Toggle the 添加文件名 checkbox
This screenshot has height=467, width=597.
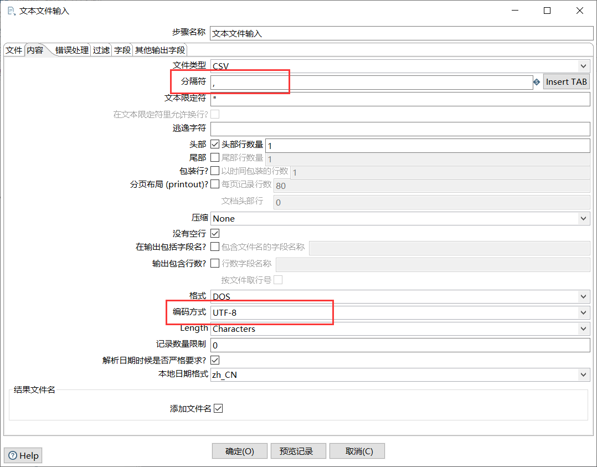218,408
